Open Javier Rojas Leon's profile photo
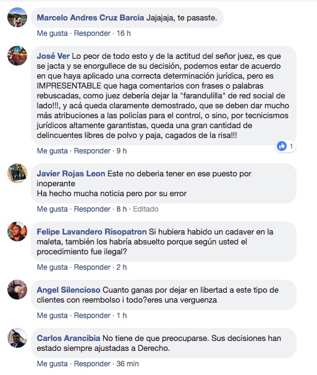The width and height of the screenshot is (317, 375). [x=17, y=173]
